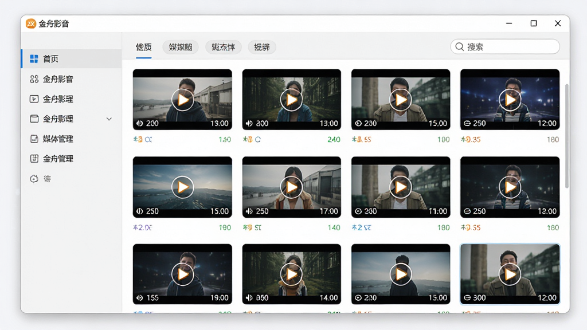Click the orange app logo in title bar
Screen dimensions: 587x330
(x=31, y=23)
